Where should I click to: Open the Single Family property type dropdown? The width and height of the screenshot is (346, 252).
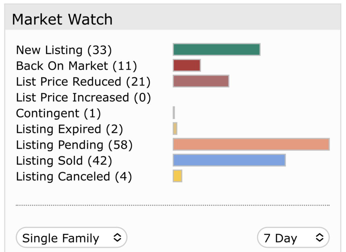pyautogui.click(x=72, y=238)
